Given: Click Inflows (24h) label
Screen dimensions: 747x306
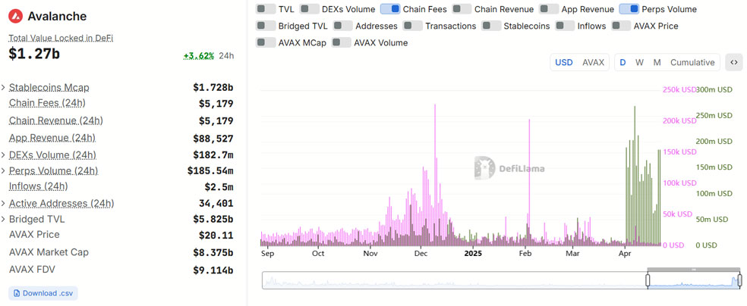Looking at the screenshot, I should (39, 186).
